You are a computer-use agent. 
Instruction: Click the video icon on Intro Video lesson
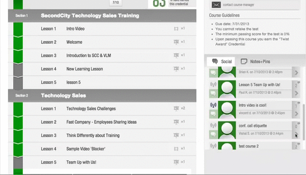176,29
